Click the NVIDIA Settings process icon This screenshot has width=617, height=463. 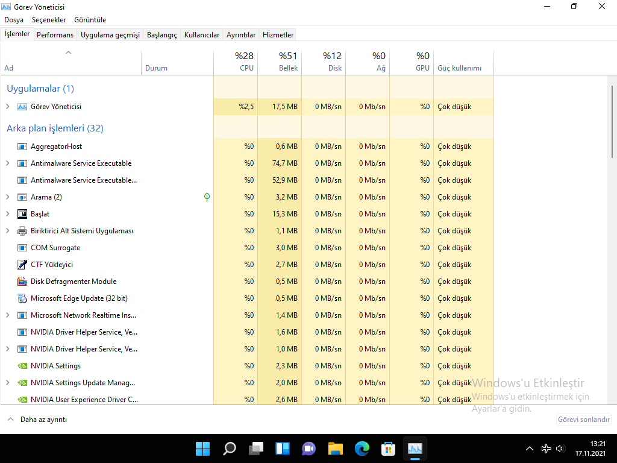coord(22,366)
